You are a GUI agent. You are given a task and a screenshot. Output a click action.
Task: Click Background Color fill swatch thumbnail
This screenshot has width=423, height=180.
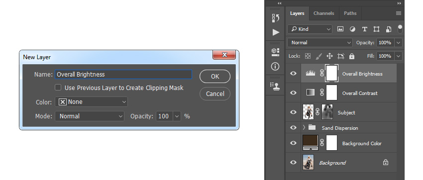[x=311, y=143]
